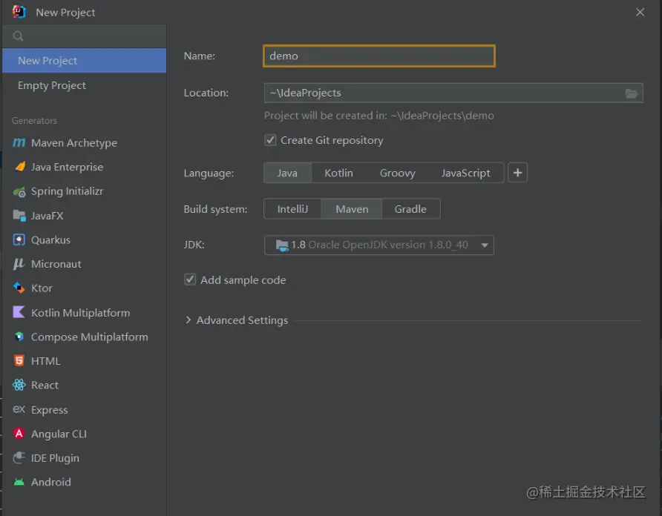Toggle Create Git repository checkbox

pyautogui.click(x=270, y=140)
